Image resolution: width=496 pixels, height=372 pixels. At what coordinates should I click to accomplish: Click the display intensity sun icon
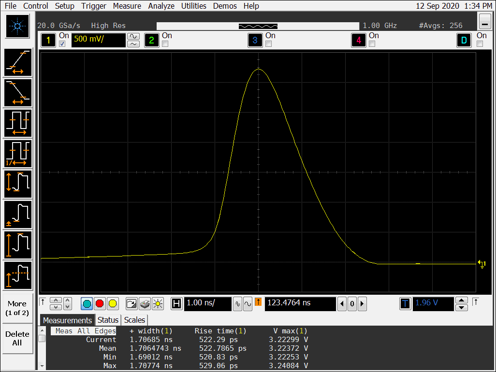[x=158, y=304]
